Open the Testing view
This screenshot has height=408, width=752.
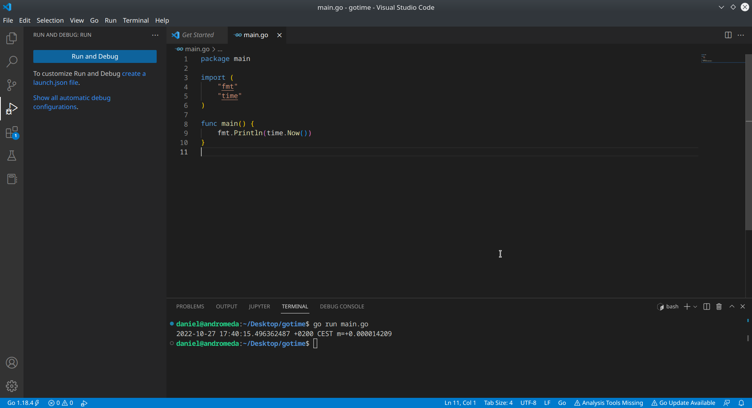click(12, 156)
